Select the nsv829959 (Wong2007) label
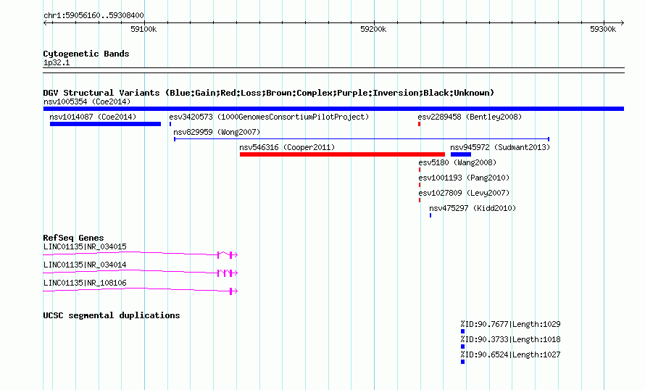 click(x=217, y=132)
